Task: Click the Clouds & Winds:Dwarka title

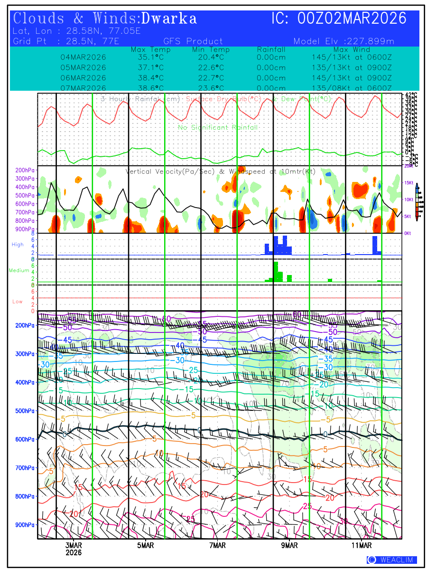Action: [x=105, y=19]
